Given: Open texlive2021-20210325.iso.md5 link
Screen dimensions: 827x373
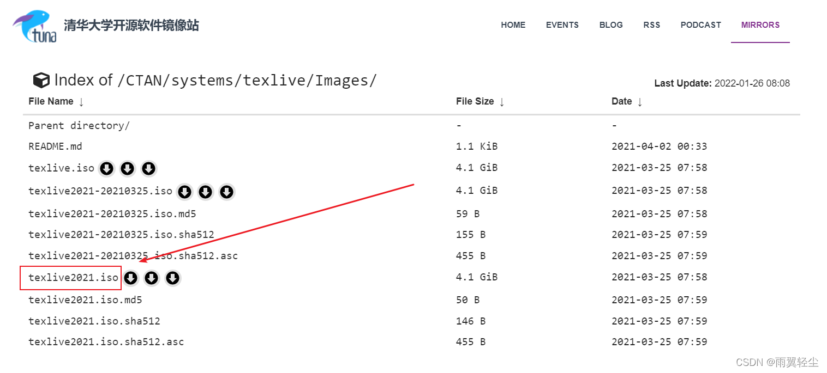Looking at the screenshot, I should [x=112, y=214].
